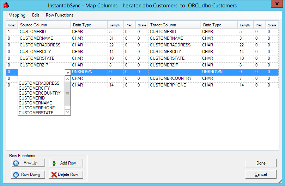Select the target CUSTOMERPHONE cell
This screenshot has width=285, height=186.
[175, 85]
